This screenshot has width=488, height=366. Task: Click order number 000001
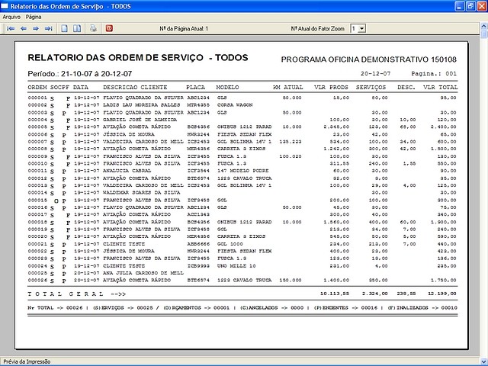pyautogui.click(x=37, y=98)
